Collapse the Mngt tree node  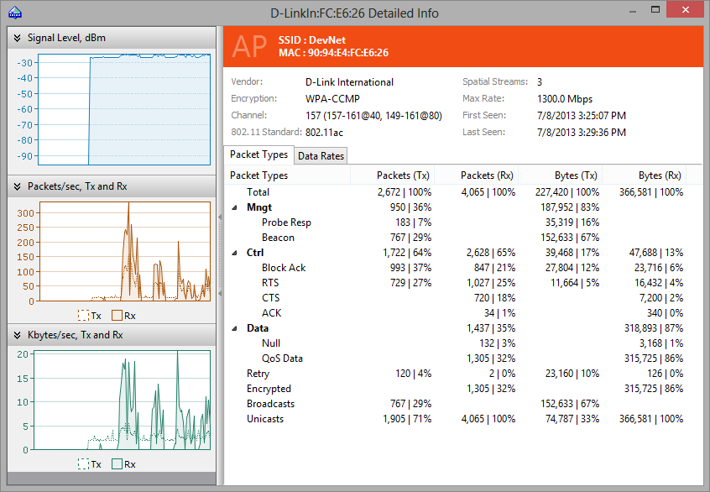(234, 207)
